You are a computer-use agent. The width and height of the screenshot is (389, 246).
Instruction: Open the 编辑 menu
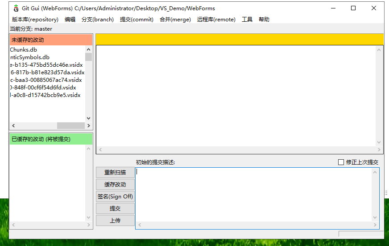(x=70, y=20)
